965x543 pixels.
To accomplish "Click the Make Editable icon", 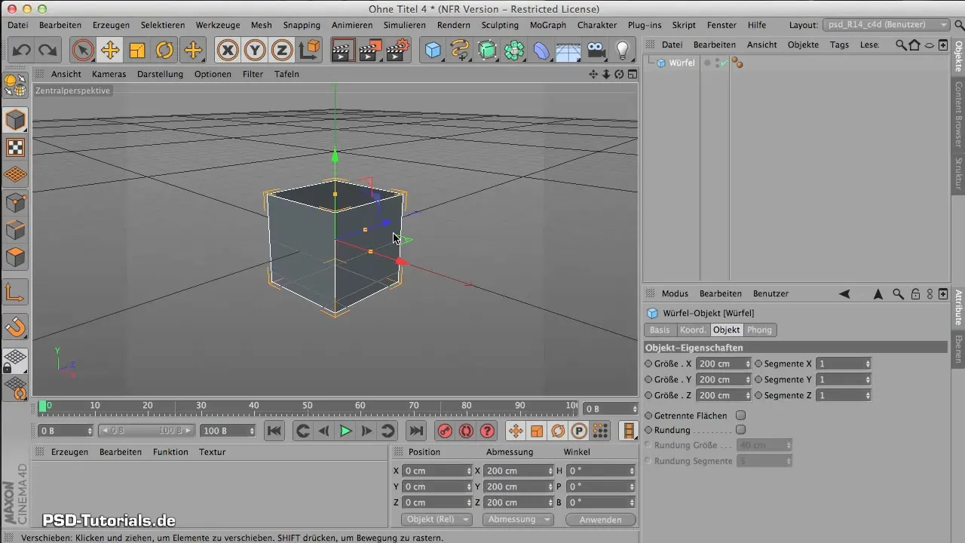I will click(15, 85).
